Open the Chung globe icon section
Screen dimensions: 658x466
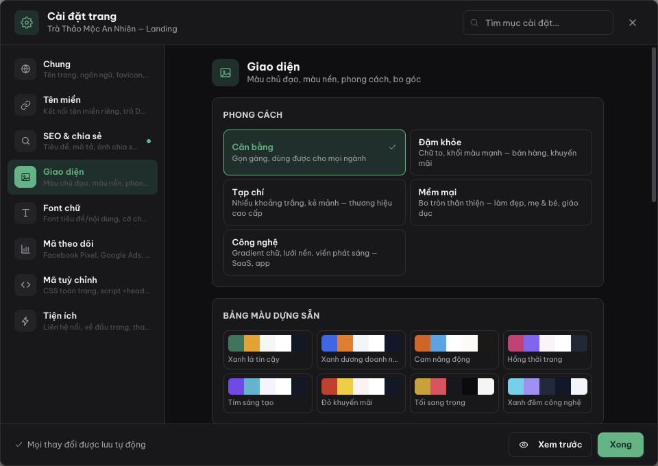(x=25, y=69)
